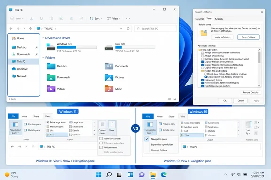Open Current view dropdown in Windows 11 ribbon
This screenshot has width=271, height=180.
(x=102, y=127)
